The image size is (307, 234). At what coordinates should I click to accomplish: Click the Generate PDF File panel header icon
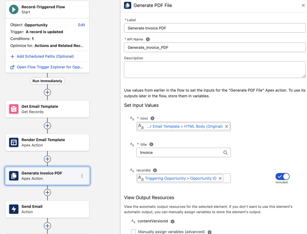click(127, 5)
